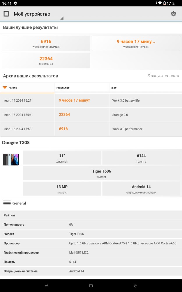Select the июл. 16 2024 17:58 row

click(x=91, y=129)
